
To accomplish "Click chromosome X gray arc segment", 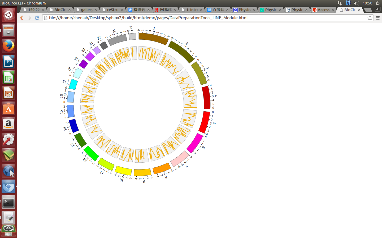I will point(117,40).
